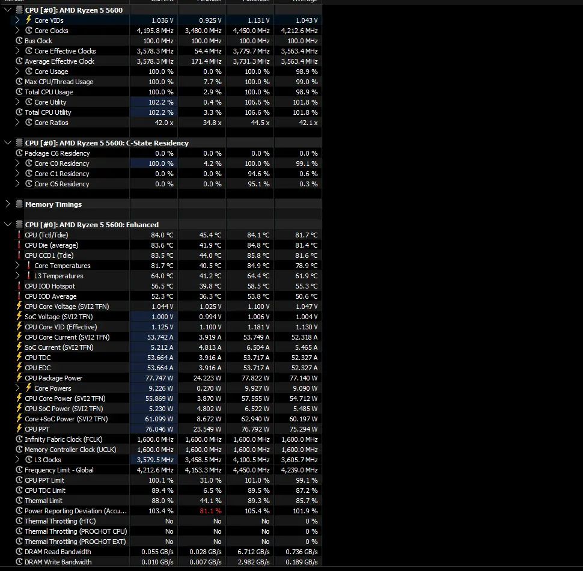Click the thermometer icon beside CPU IOD Average

19,296
